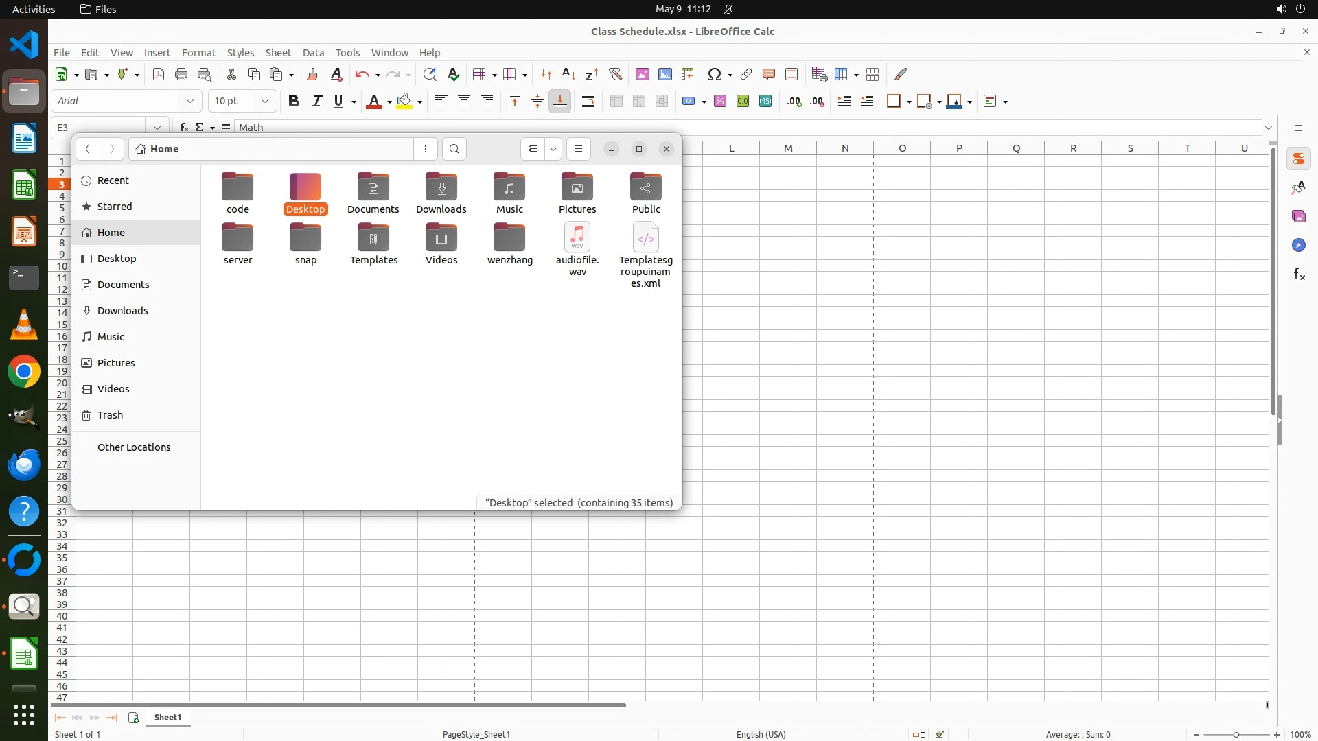Click the Sort Ascending toolbar icon
The height and width of the screenshot is (741, 1318).
click(x=568, y=74)
